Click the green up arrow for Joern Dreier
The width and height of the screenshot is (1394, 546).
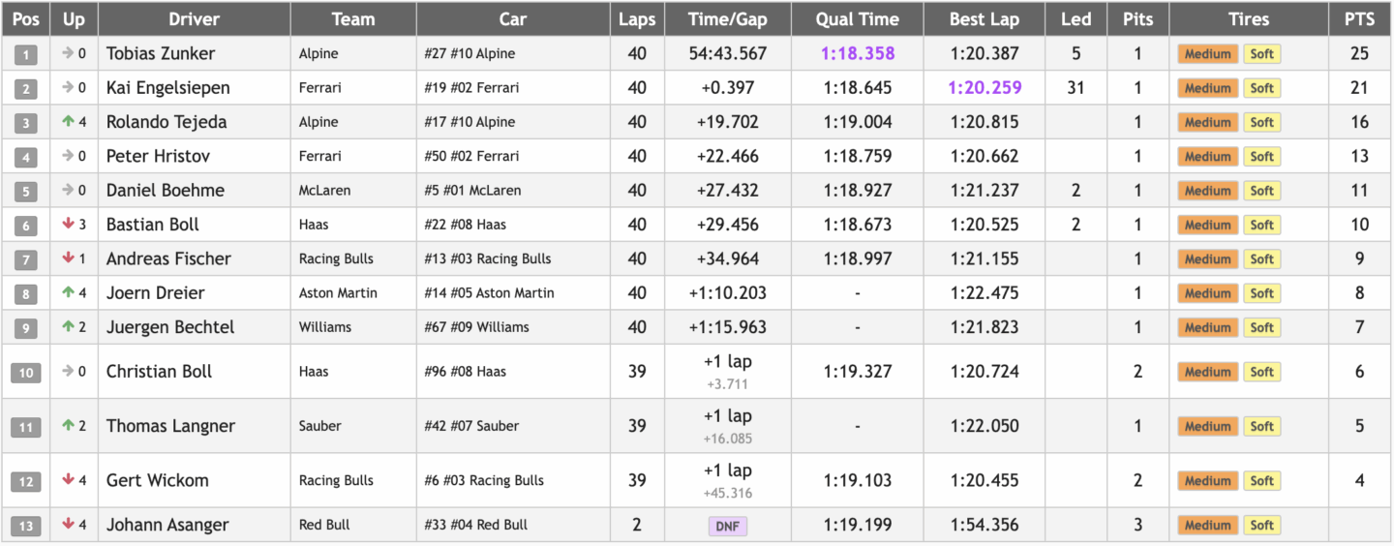tap(68, 293)
